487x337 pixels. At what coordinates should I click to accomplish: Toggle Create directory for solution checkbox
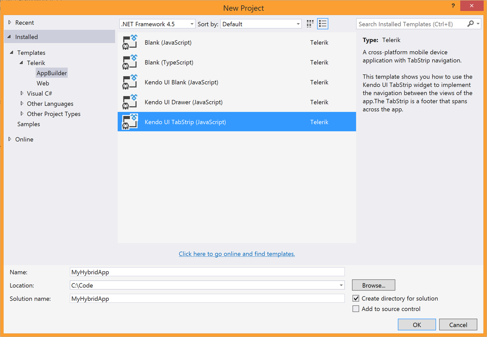[356, 298]
